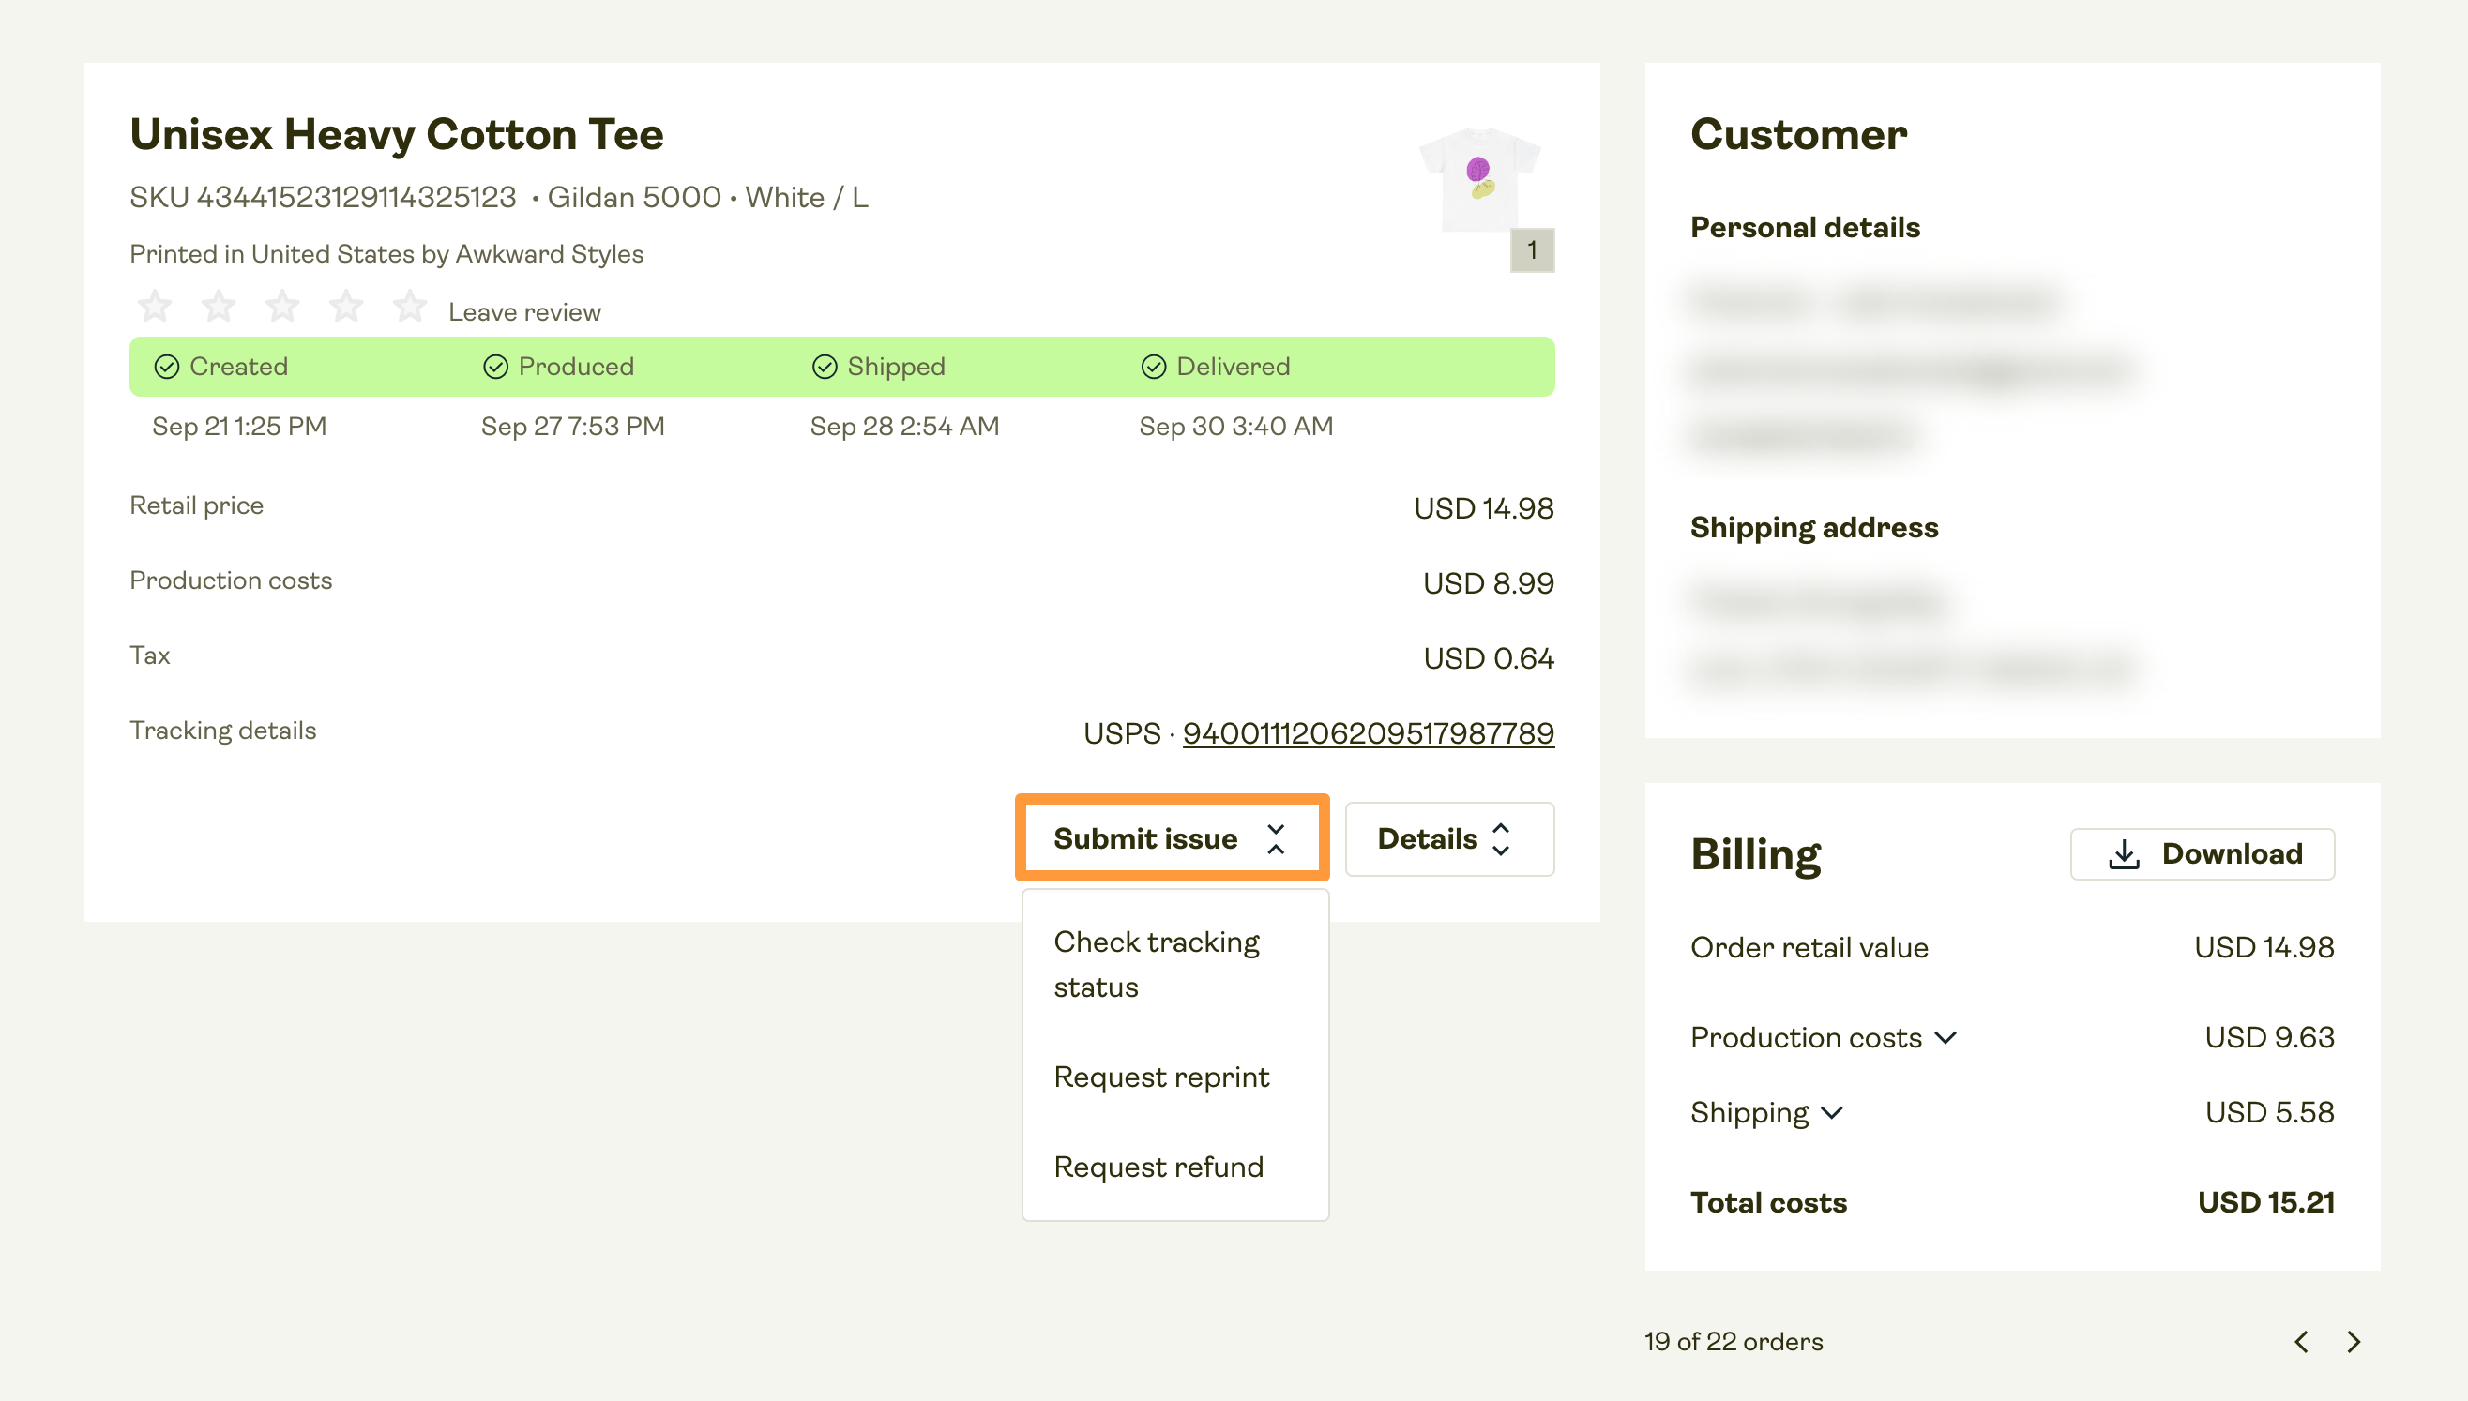The image size is (2468, 1401).
Task: Click the Produced status checkmark icon
Action: click(494, 367)
